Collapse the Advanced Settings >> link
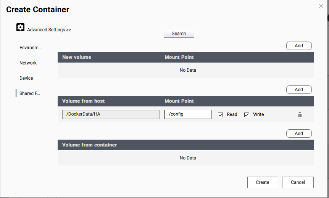329x198 pixels. point(49,30)
